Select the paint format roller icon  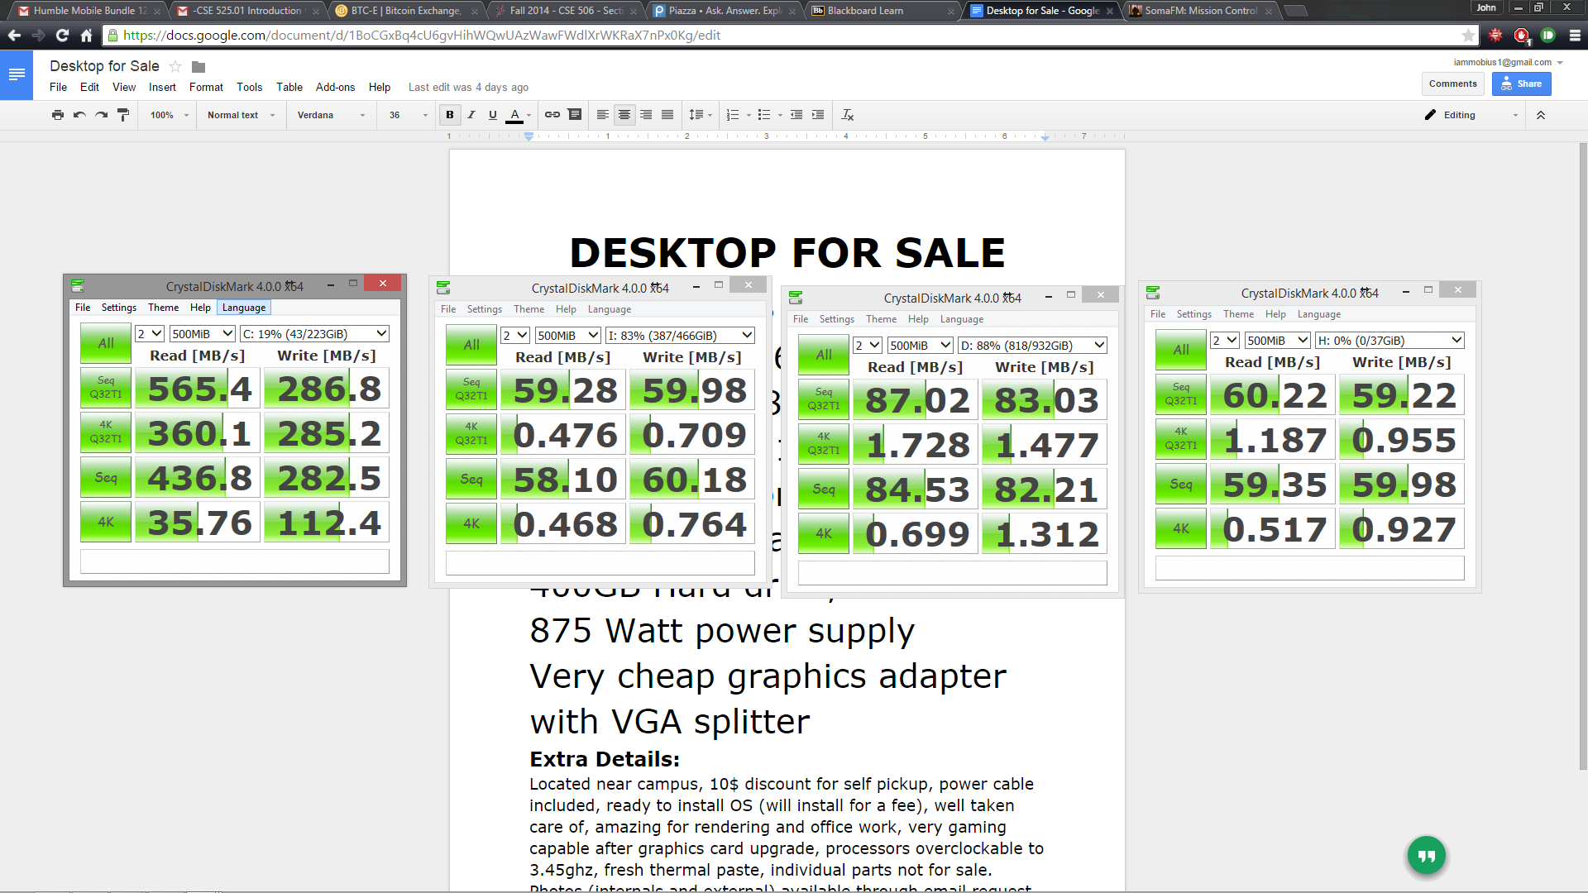(x=123, y=115)
